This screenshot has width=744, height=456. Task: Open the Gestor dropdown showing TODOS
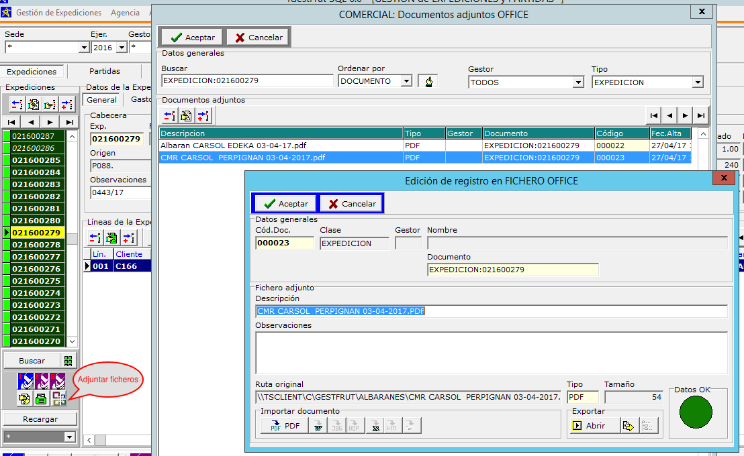[578, 82]
